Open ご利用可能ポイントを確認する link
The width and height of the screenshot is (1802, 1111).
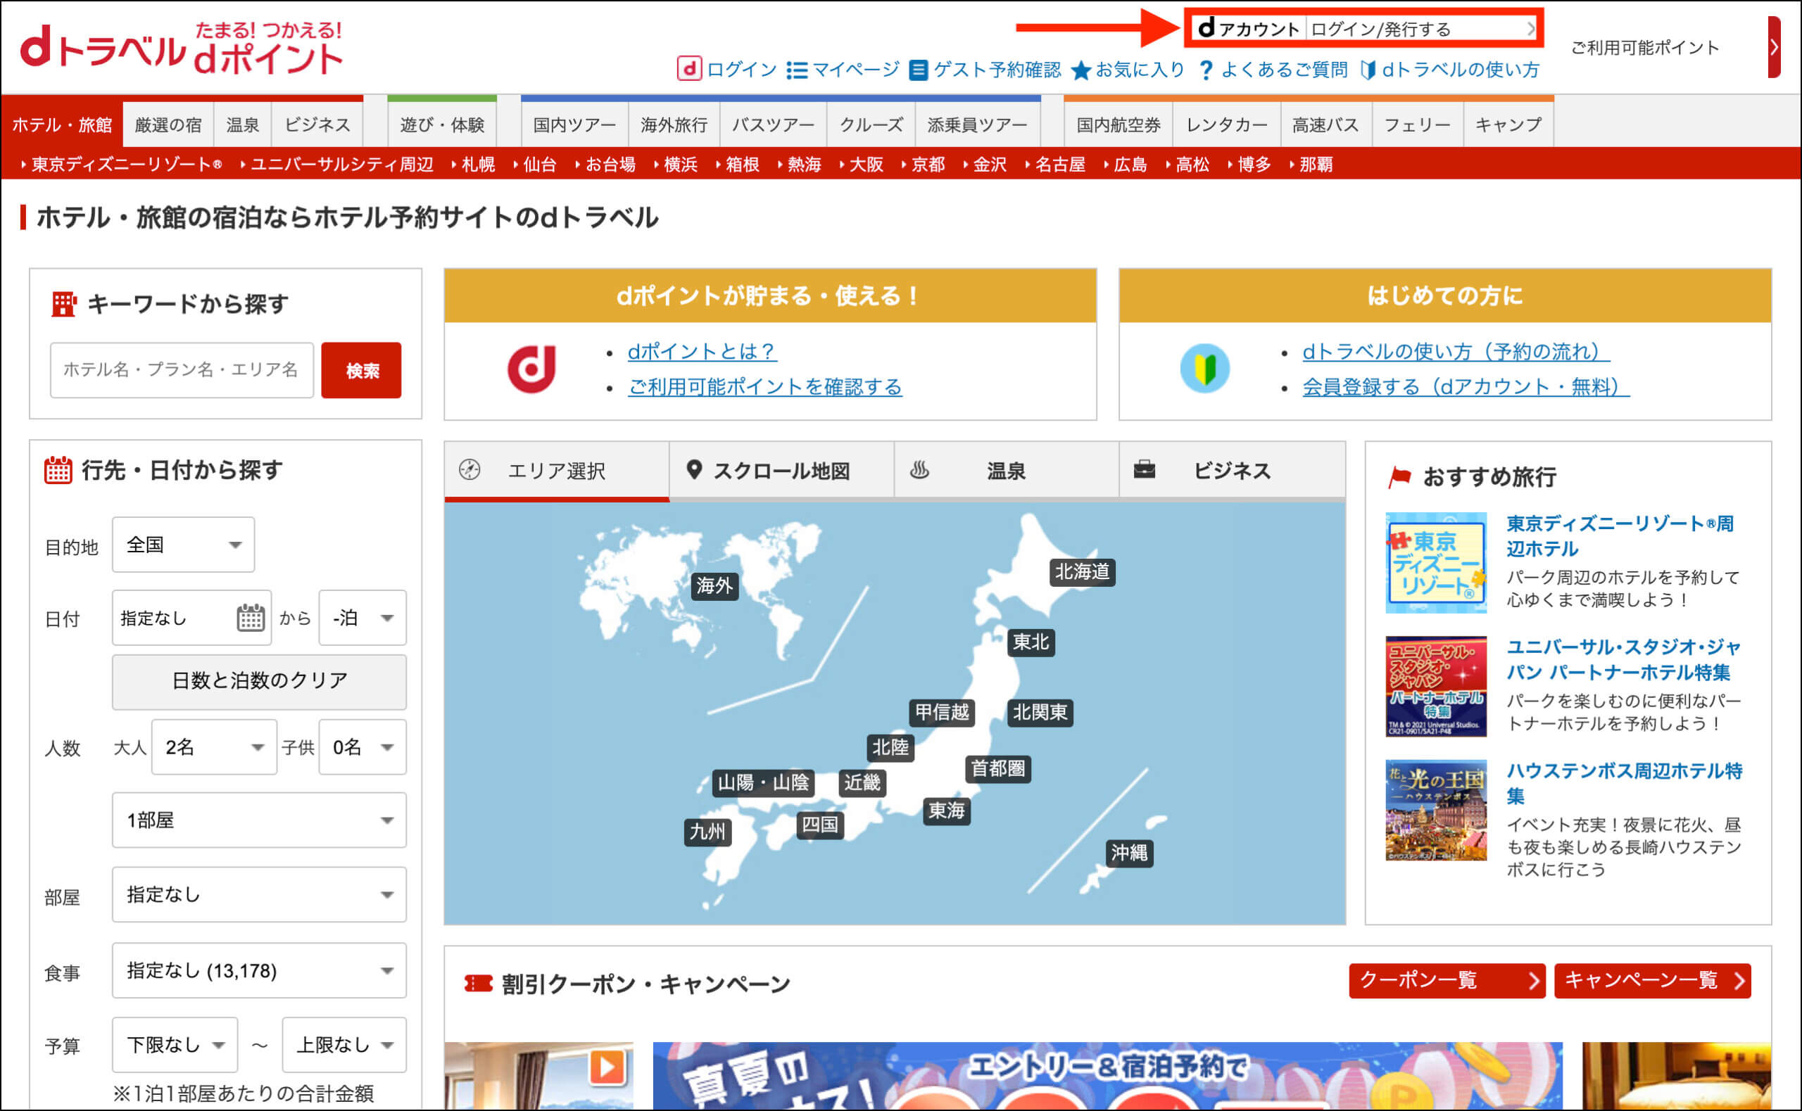click(x=765, y=386)
